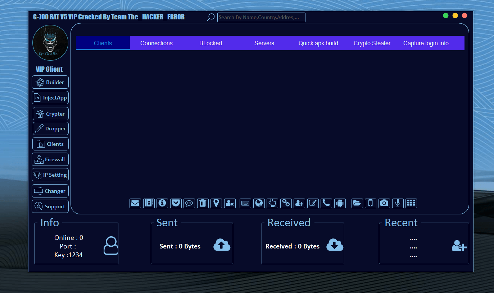
Task: Open the SMS envelope icon
Action: coord(135,203)
